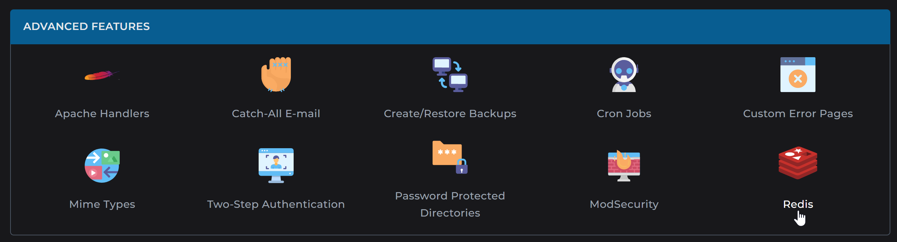Image resolution: width=897 pixels, height=242 pixels.
Task: Open Custom Error Pages via its icon
Action: point(798,74)
